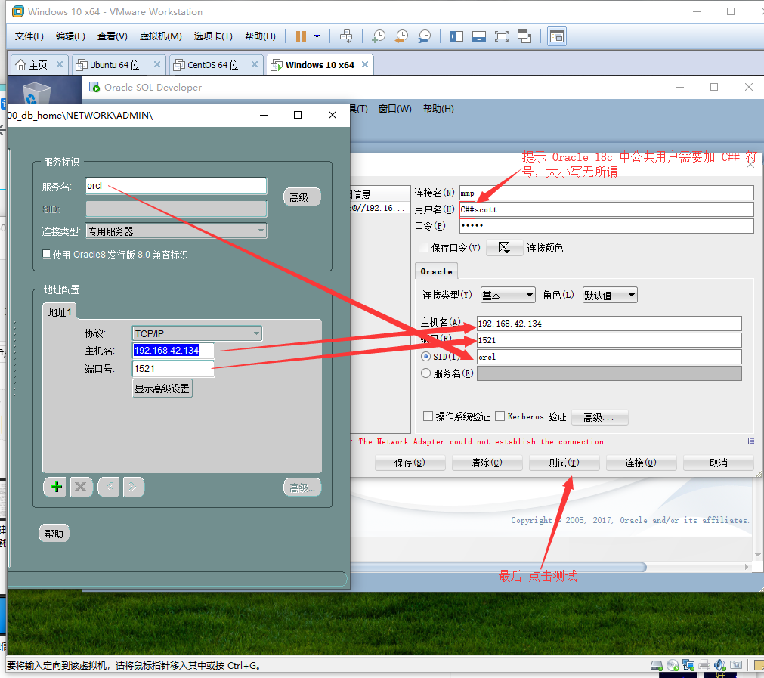Open the 文件(F) menu in VMware
Screen dimensions: 764x678
pos(29,36)
